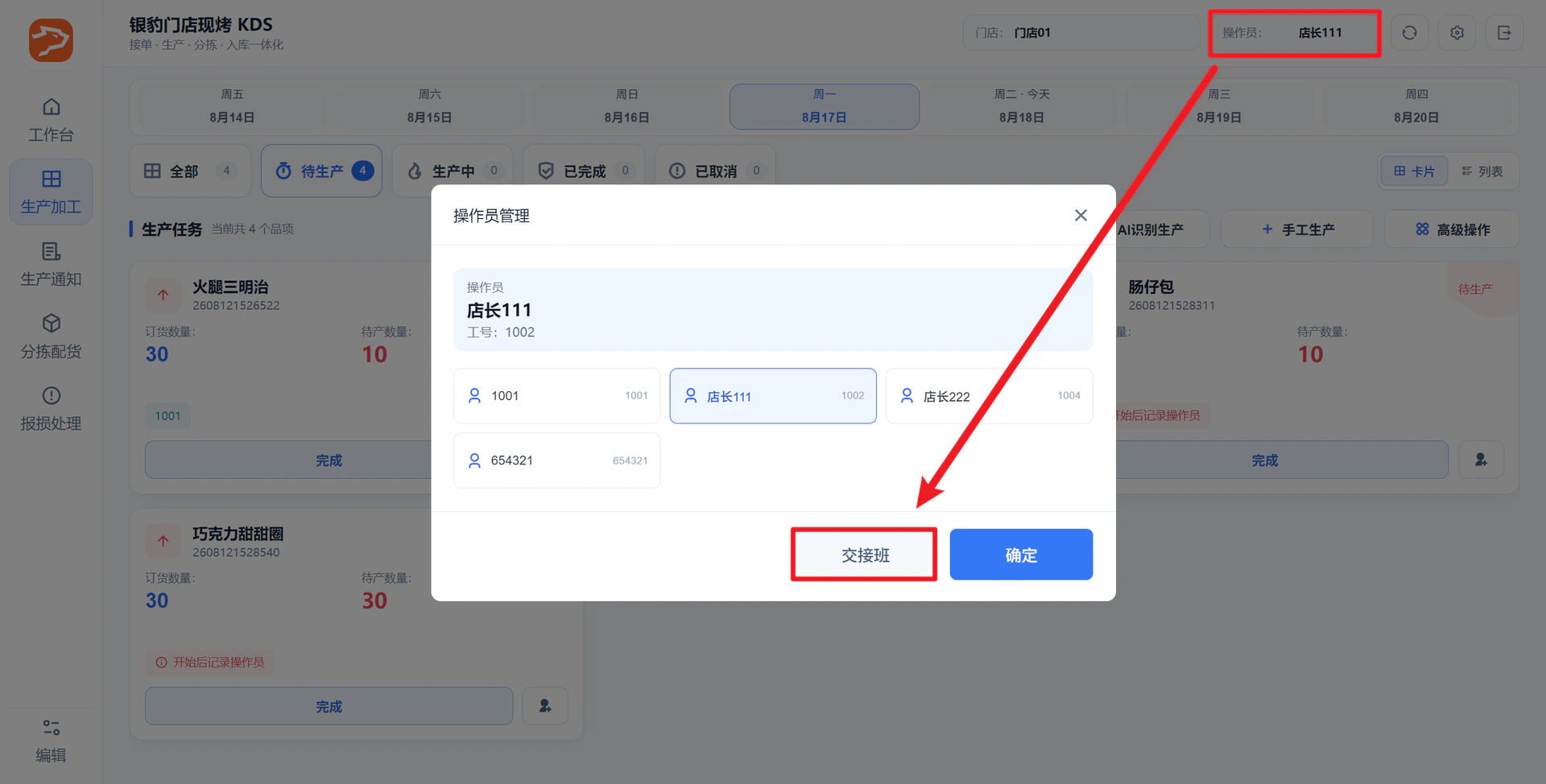Go to the 报损处理 sidebar icon
Image resolution: width=1546 pixels, height=784 pixels.
(x=51, y=408)
